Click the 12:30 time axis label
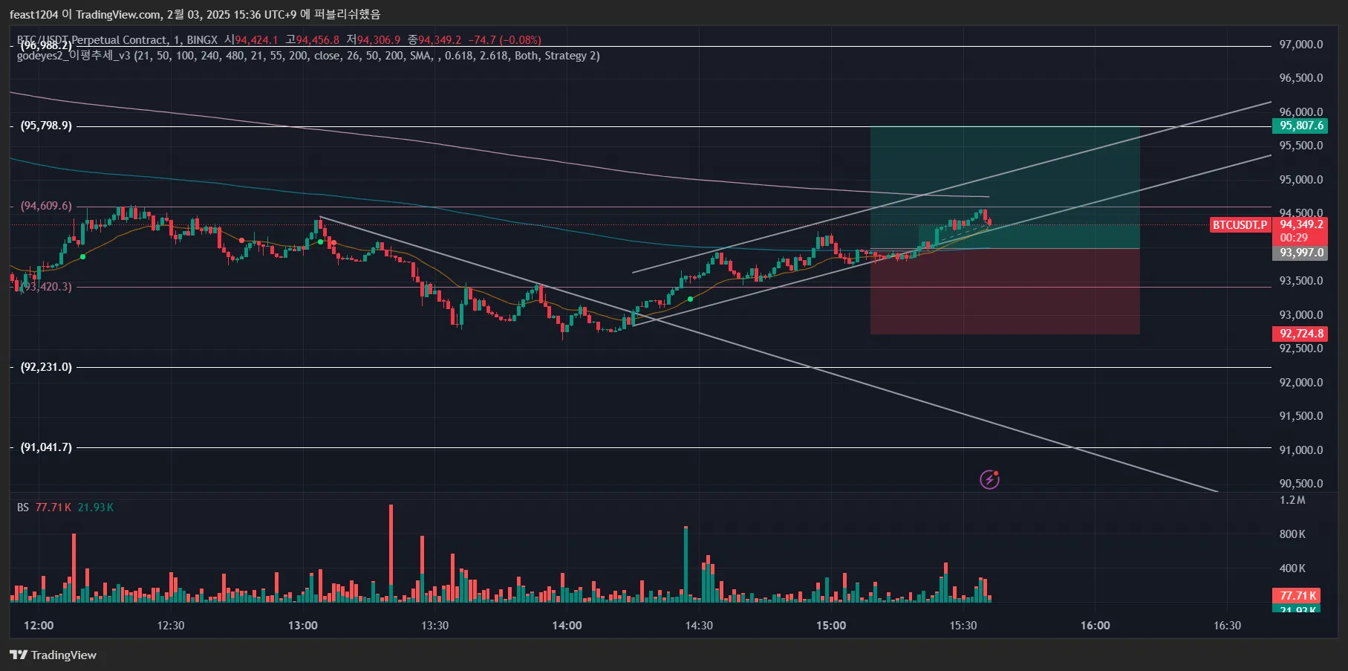 (171, 626)
